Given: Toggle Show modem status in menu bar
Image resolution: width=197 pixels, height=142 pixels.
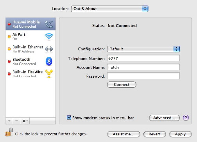Looking at the screenshot, I should 69,117.
